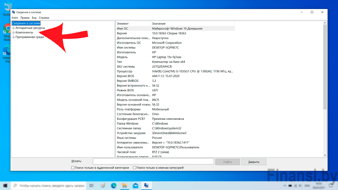This screenshot has height=190, width=338.
Task: Expand the Программная среда tree node
Action: click(x=14, y=37)
